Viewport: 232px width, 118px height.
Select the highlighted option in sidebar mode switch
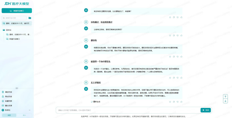point(9,115)
